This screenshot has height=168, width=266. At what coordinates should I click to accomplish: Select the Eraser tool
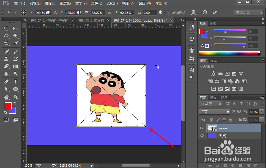(x=6, y=66)
